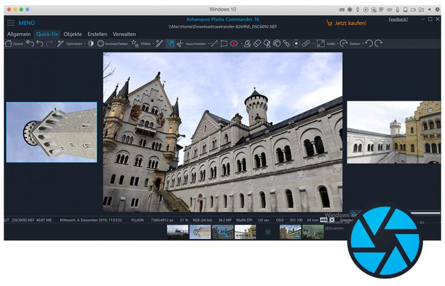Select the last filmstrip thumbnail of green hillside
Viewport: 445px width, 286px height.
[313, 232]
